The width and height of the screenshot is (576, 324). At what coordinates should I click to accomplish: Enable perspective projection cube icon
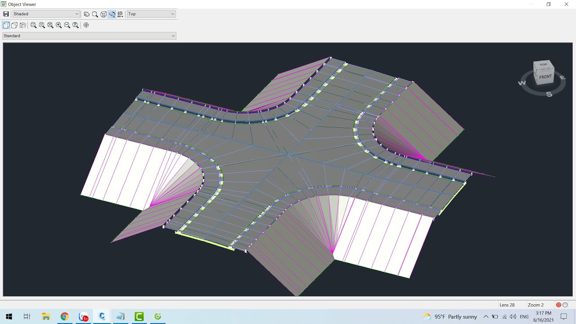(x=14, y=25)
